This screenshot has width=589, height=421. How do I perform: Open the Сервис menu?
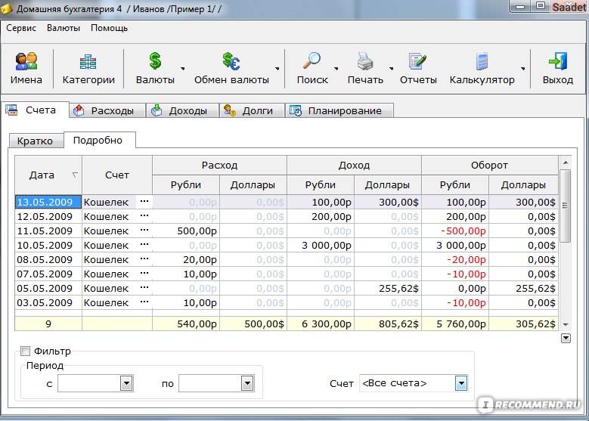[21, 28]
